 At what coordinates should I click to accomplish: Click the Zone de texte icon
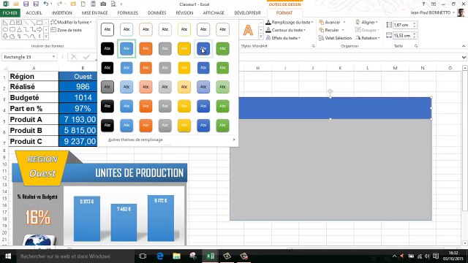click(53, 30)
